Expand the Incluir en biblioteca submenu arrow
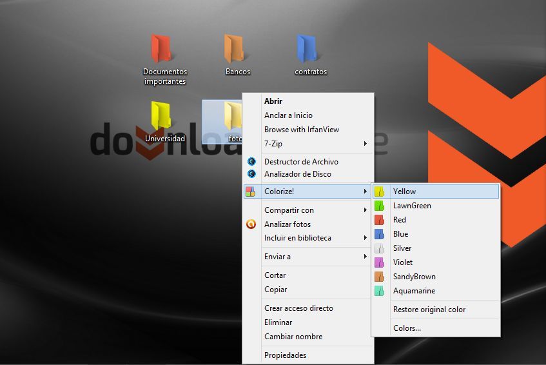Viewport: 546px width, 365px height. click(x=365, y=238)
